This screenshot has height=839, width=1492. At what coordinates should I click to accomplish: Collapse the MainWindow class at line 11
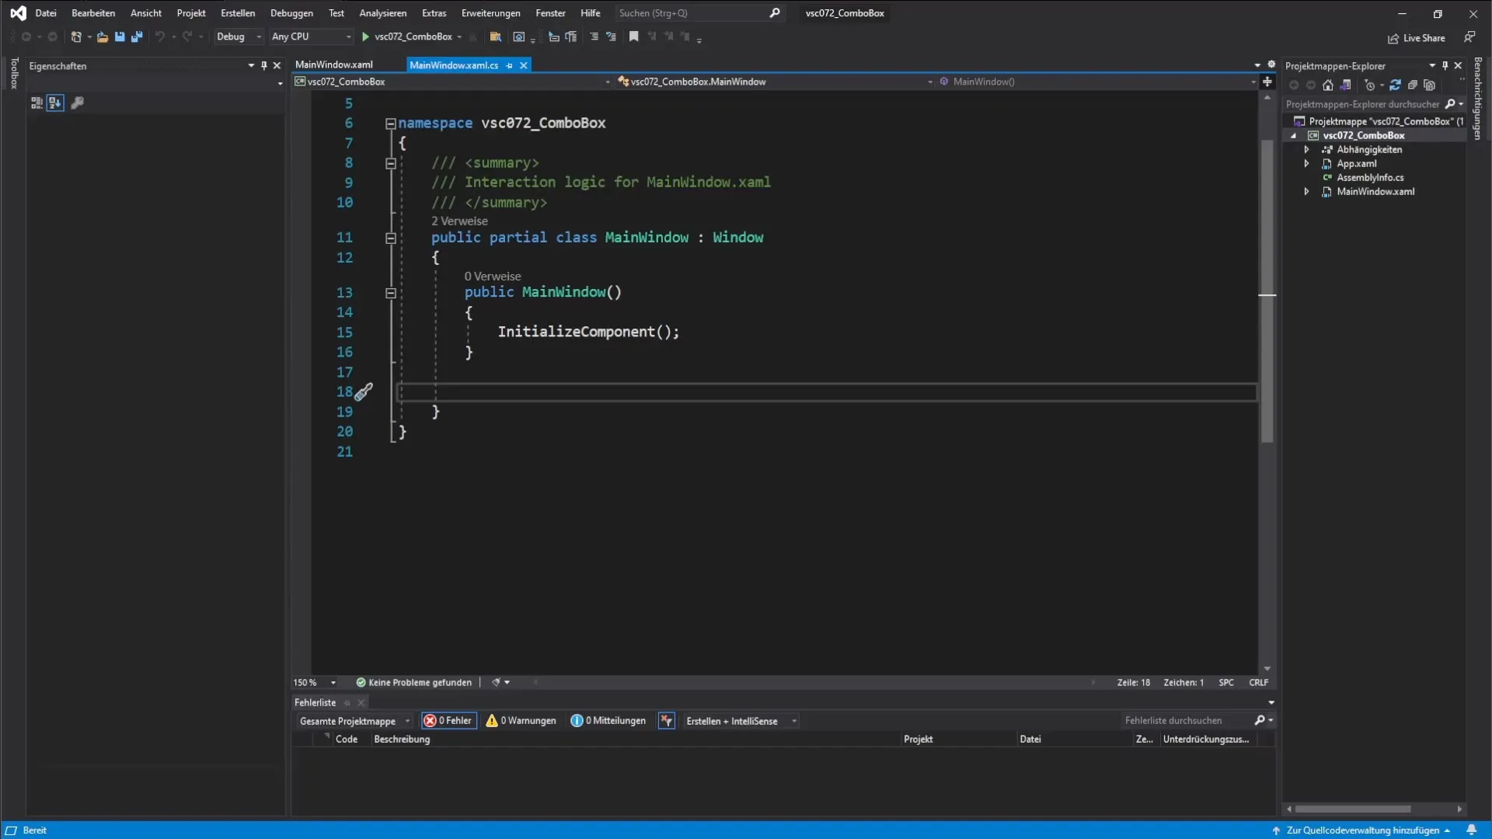pyautogui.click(x=391, y=238)
